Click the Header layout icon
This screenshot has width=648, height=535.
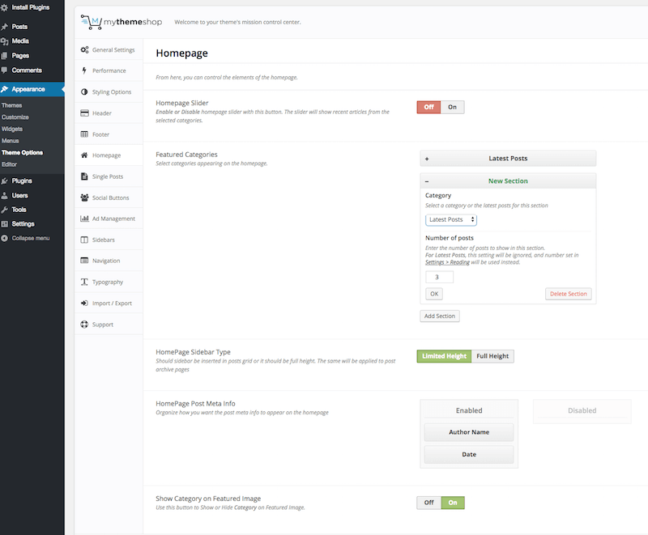tap(84, 113)
